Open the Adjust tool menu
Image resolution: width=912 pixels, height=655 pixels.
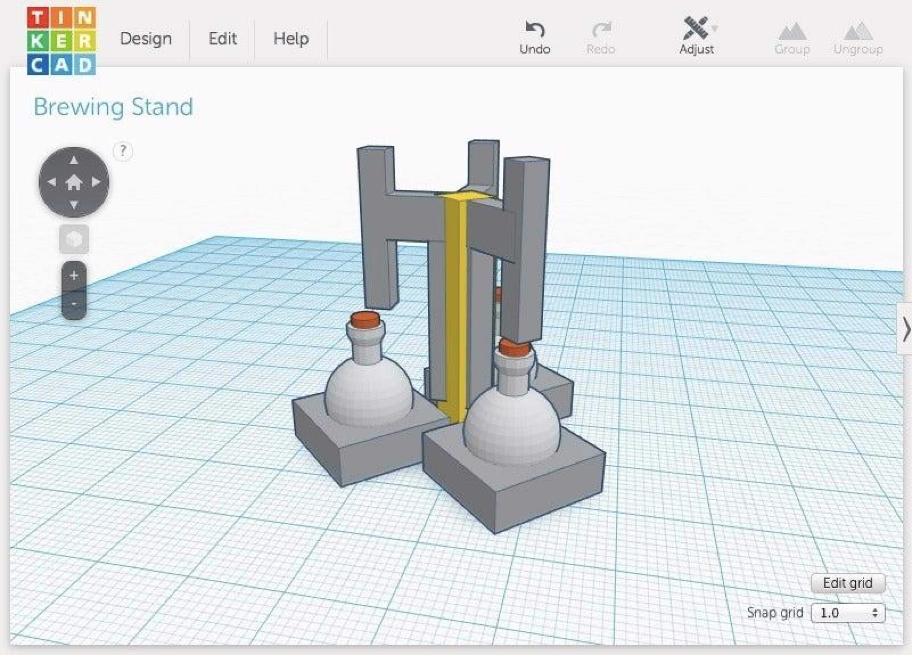(x=696, y=36)
